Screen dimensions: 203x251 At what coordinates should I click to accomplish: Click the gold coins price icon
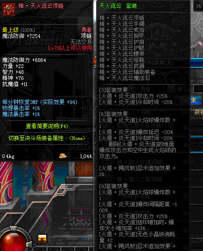pos(63,156)
